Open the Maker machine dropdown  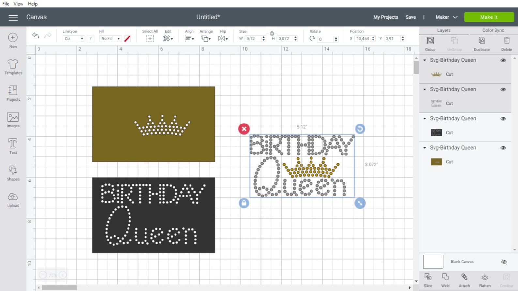tap(446, 17)
